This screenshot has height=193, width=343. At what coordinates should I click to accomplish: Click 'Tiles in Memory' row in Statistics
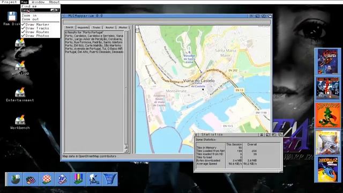point(227,148)
